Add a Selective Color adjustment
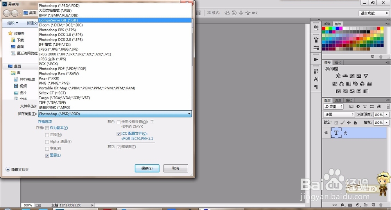This screenshot has width=391, height=210. click(x=359, y=91)
